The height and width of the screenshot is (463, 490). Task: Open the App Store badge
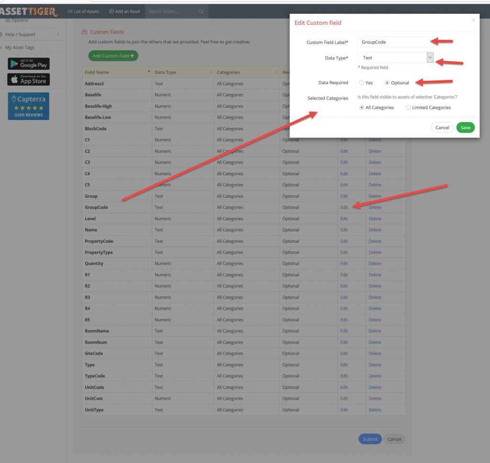pos(29,79)
